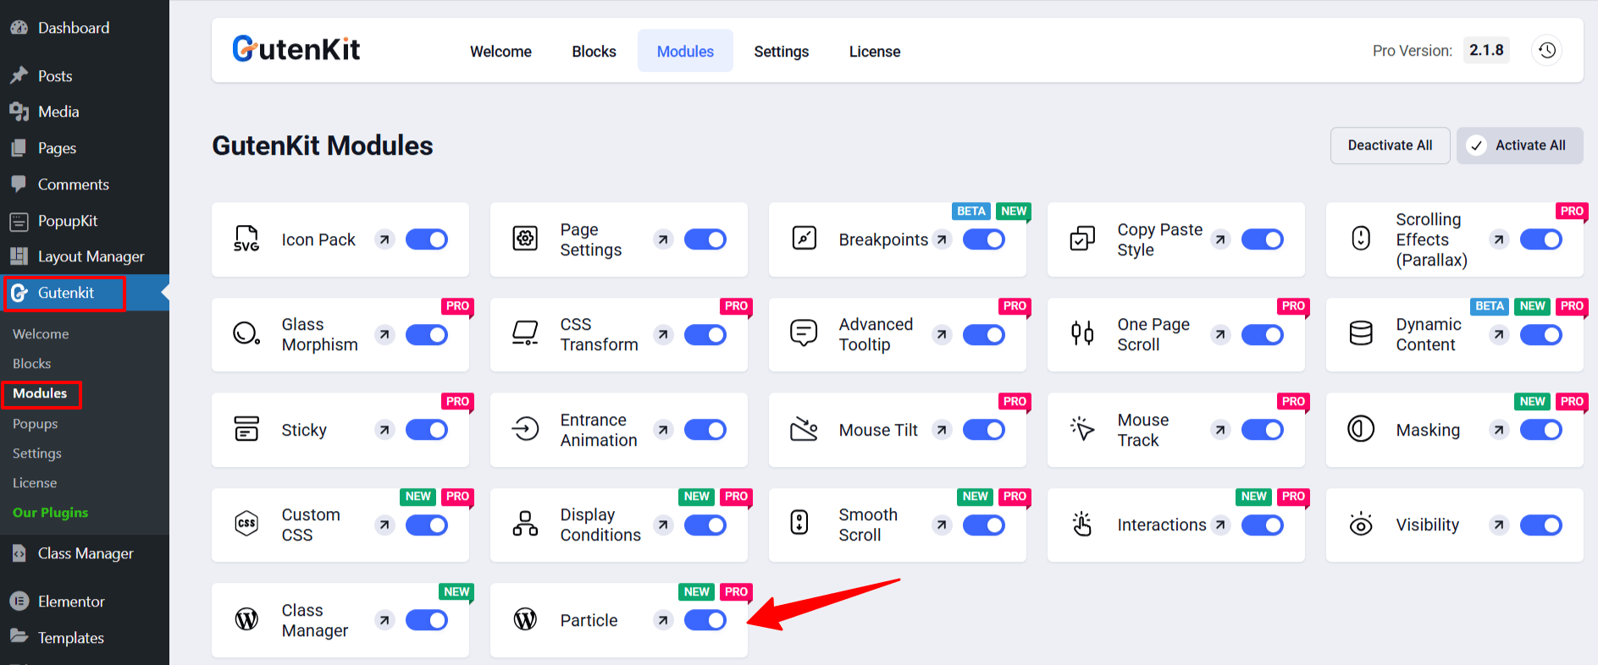This screenshot has width=1598, height=665.
Task: Switch off the Masking module
Action: point(1540,430)
